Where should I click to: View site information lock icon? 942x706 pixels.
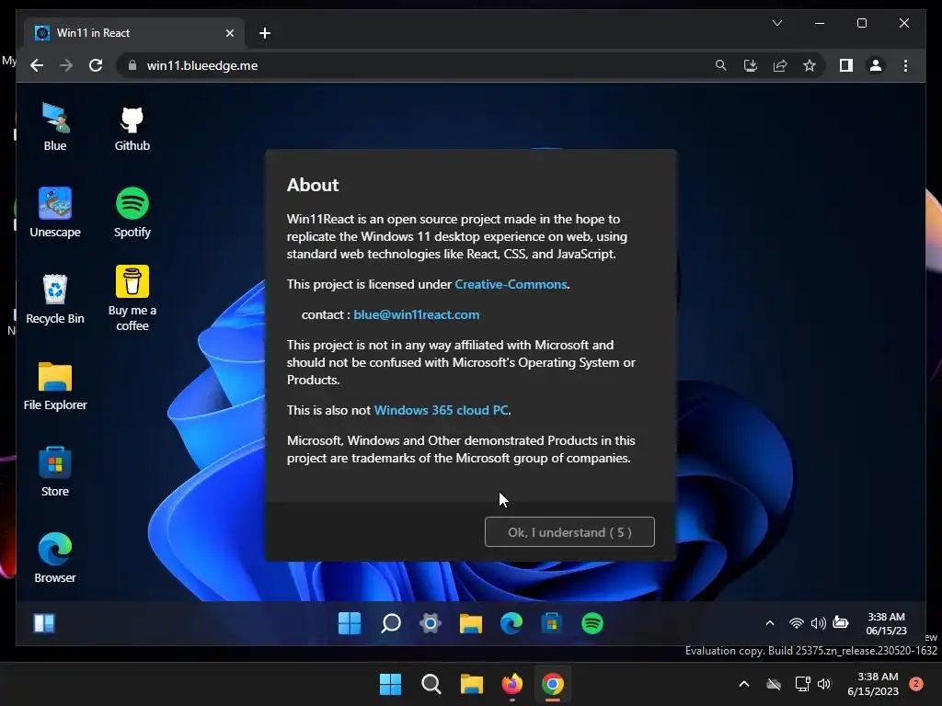coord(132,65)
